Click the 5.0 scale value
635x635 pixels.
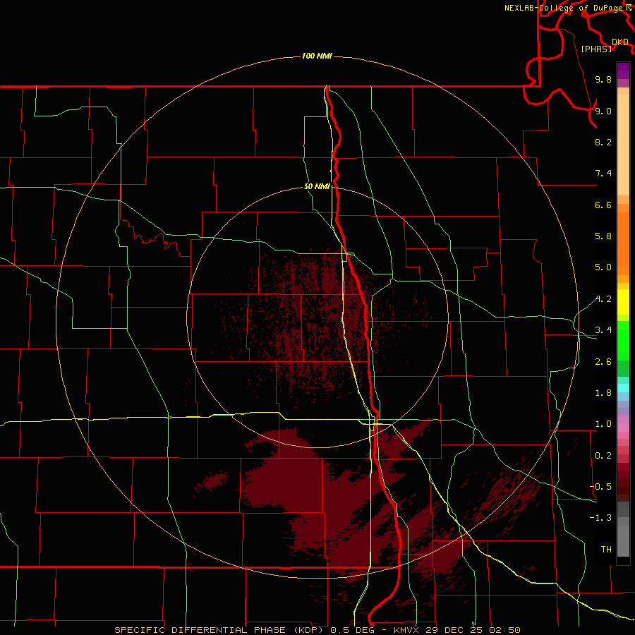[603, 267]
